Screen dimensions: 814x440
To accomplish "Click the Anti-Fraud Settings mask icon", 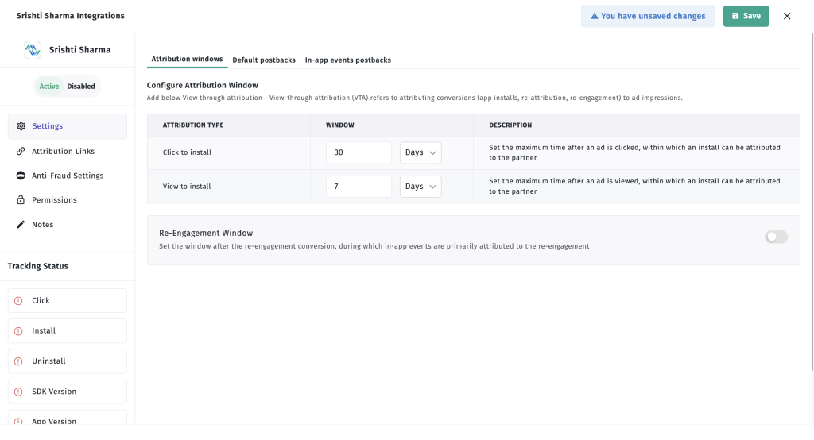I will pyautogui.click(x=21, y=176).
